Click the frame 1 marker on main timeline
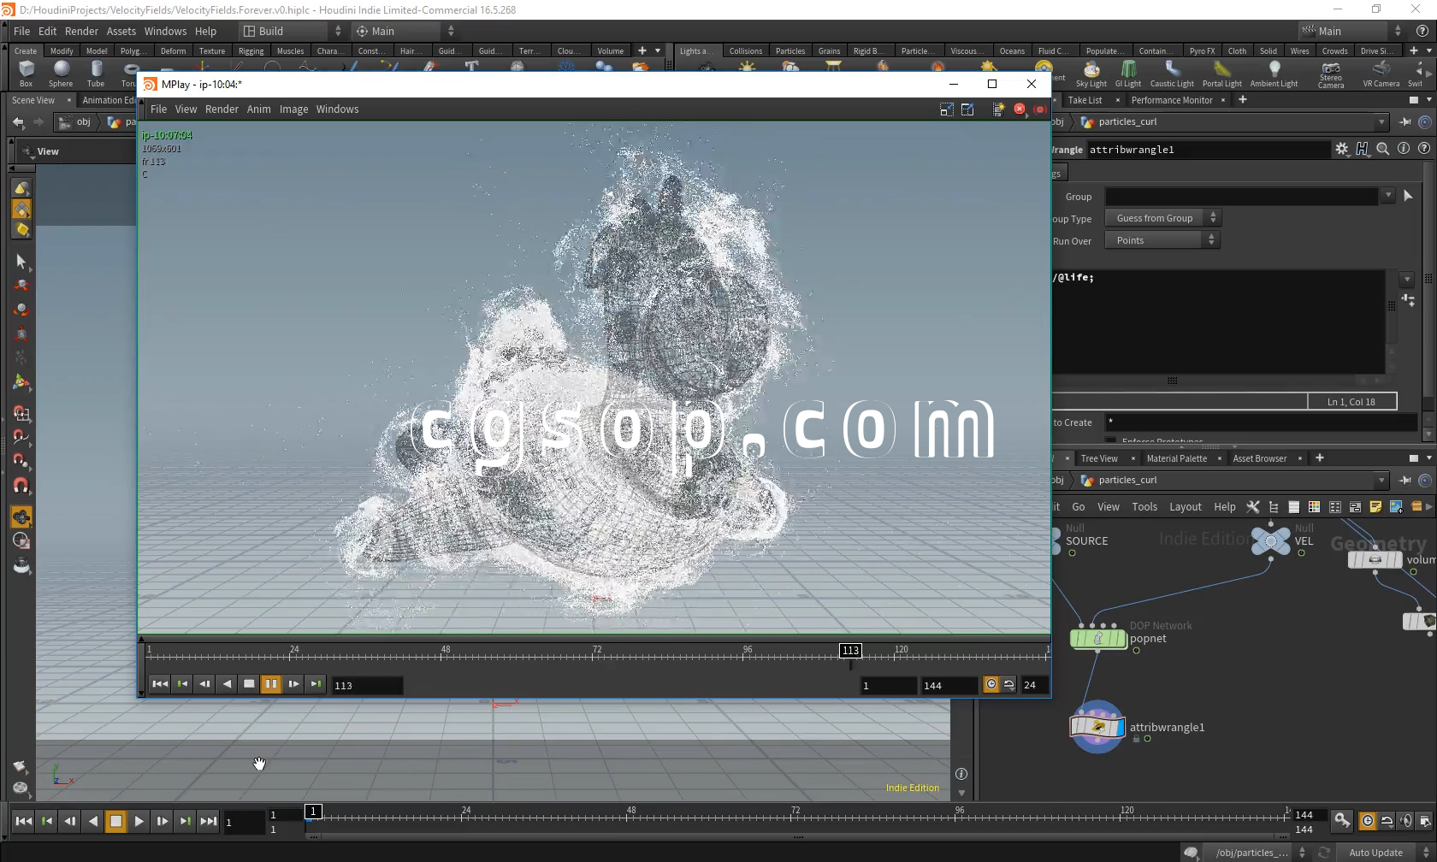Screen dimensions: 1437x862 coord(313,811)
